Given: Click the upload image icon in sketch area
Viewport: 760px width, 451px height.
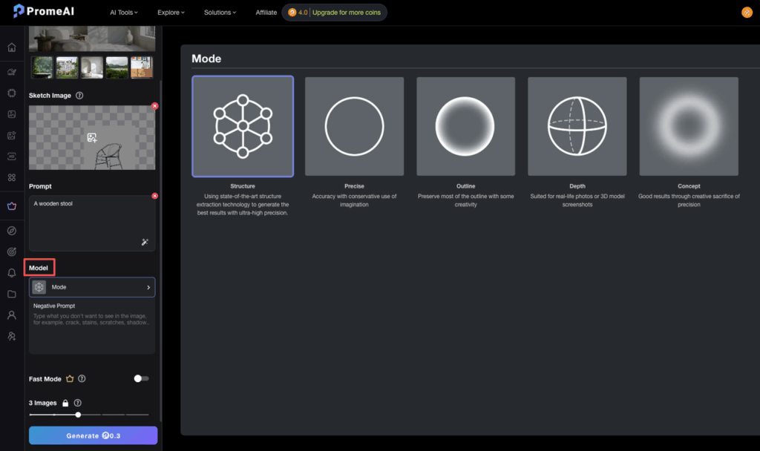Looking at the screenshot, I should tap(91, 137).
